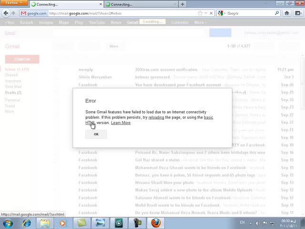
Task: Open +You in Google bar
Action: click(10, 22)
